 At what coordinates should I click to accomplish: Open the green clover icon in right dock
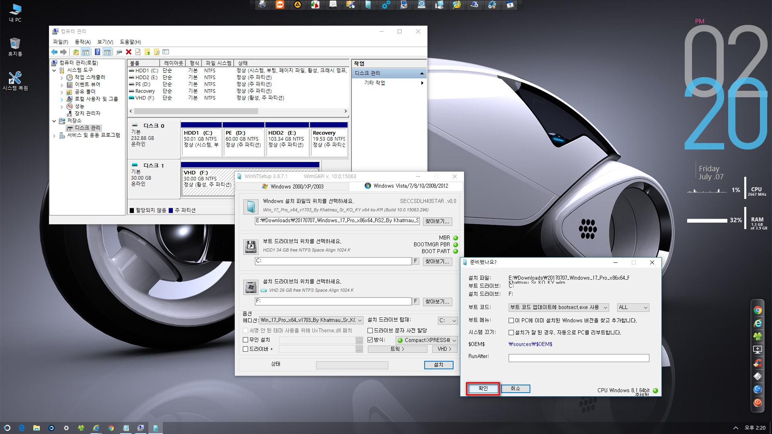click(x=758, y=336)
